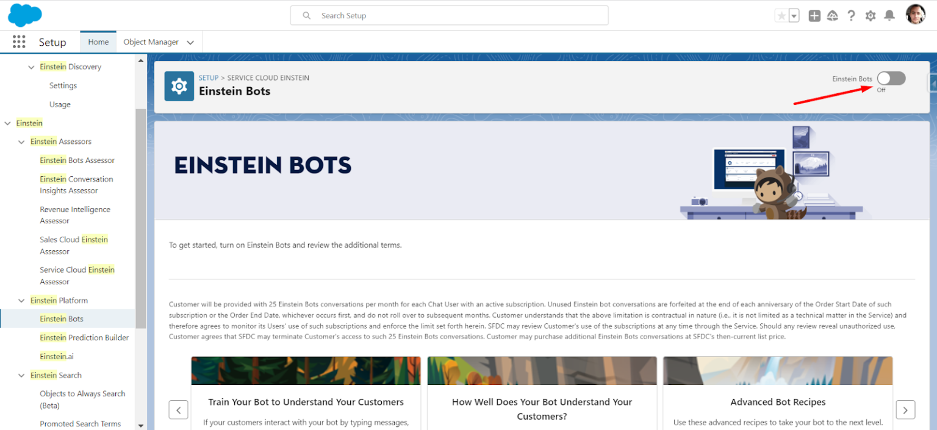Image resolution: width=937 pixels, height=430 pixels.
Task: Open the favorites list dropdown arrow
Action: pos(794,16)
